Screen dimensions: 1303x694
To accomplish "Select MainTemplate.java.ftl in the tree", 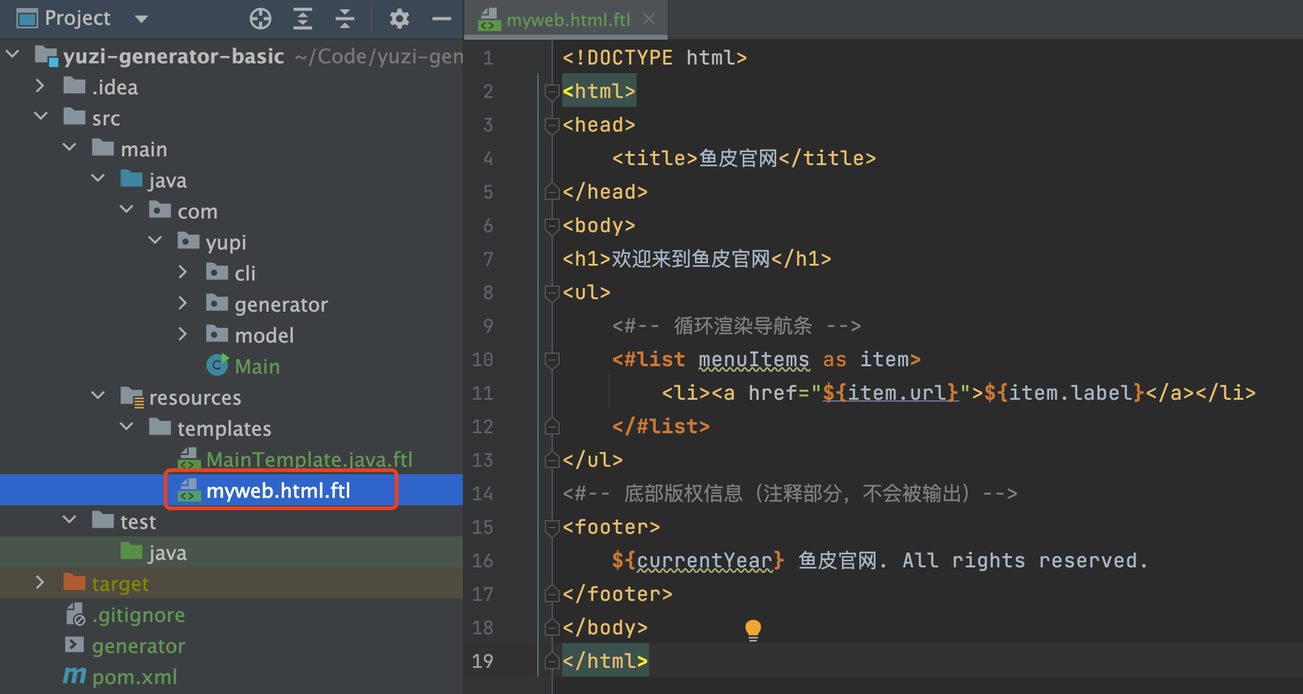I will coord(308,459).
